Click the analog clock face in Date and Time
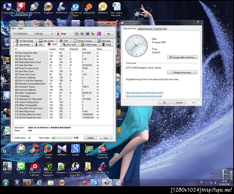This screenshot has width=234, height=194. pos(136,46)
